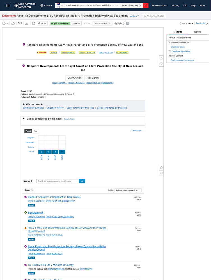211x280 pixels.
Task: Switch graph view to Year
Action: [x=36, y=131]
